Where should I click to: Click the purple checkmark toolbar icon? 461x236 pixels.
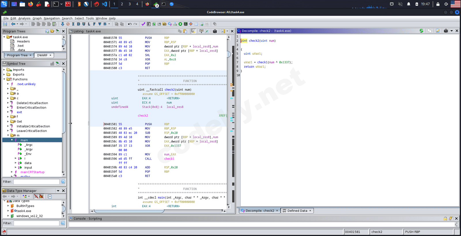point(143,24)
